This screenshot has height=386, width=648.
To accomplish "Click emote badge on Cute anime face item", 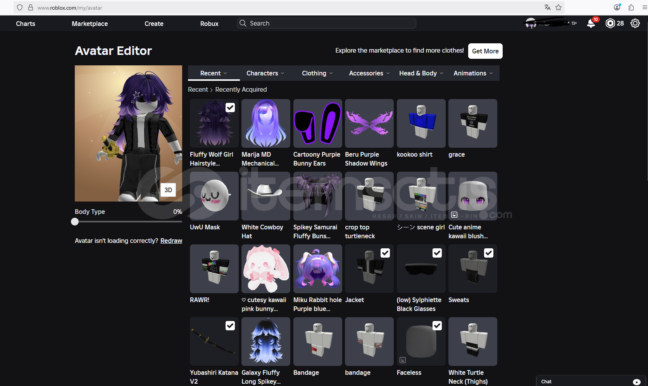I will [454, 215].
